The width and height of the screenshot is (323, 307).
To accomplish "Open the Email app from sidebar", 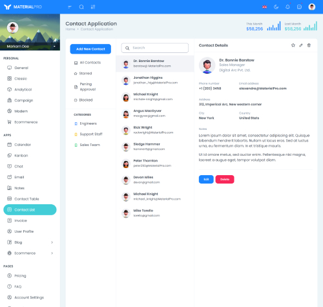I will point(30,177).
